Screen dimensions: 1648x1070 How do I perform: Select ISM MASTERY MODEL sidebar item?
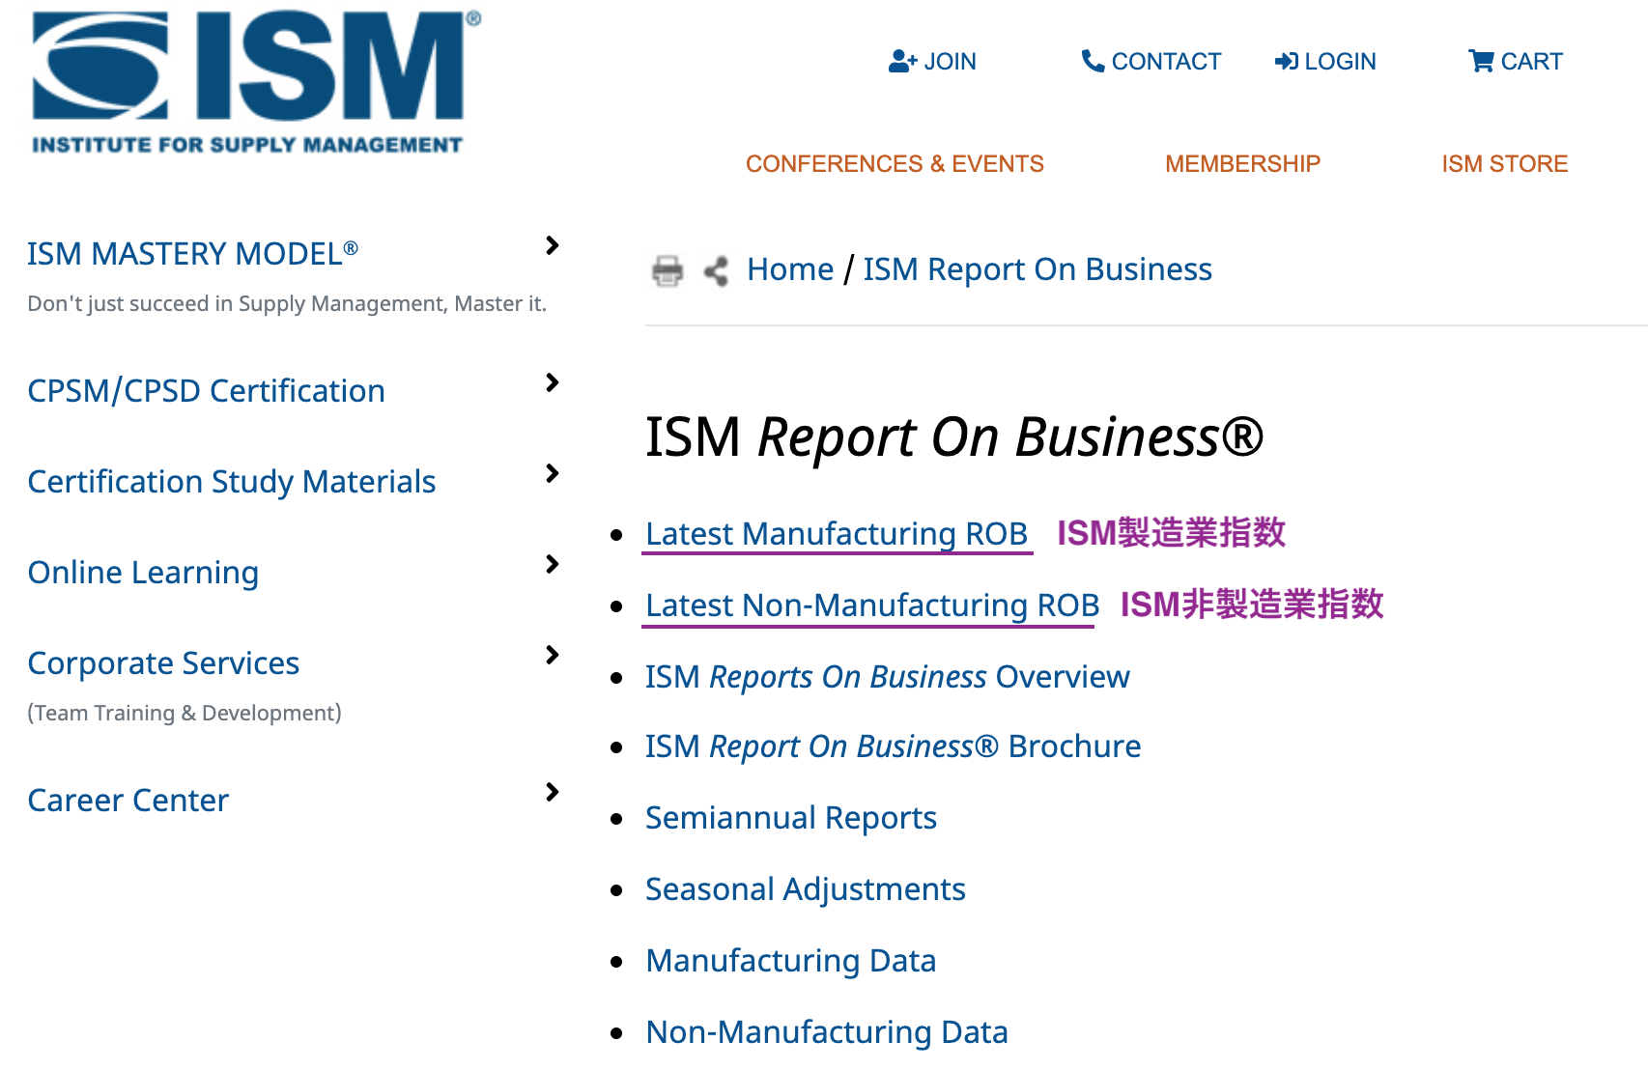click(x=192, y=253)
